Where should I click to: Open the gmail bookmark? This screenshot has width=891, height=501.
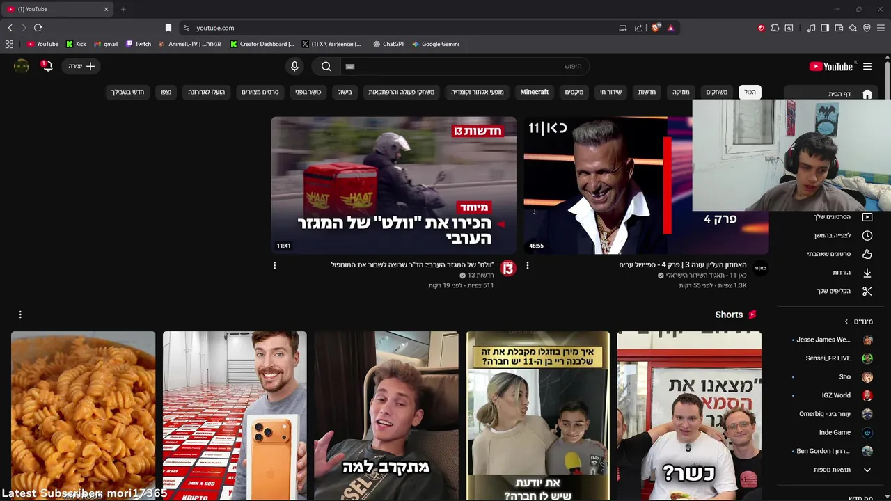[106, 44]
